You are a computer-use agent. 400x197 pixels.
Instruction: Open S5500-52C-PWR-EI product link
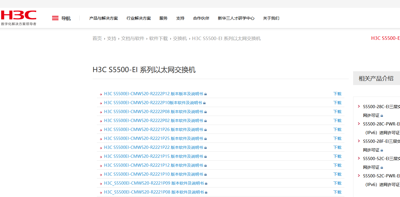(381, 176)
